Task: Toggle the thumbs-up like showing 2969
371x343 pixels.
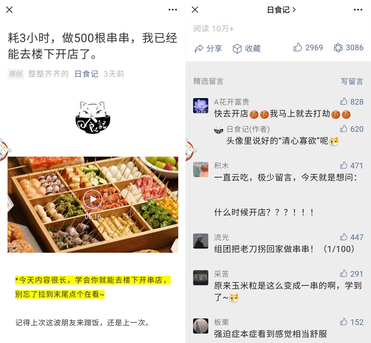Action: click(297, 48)
